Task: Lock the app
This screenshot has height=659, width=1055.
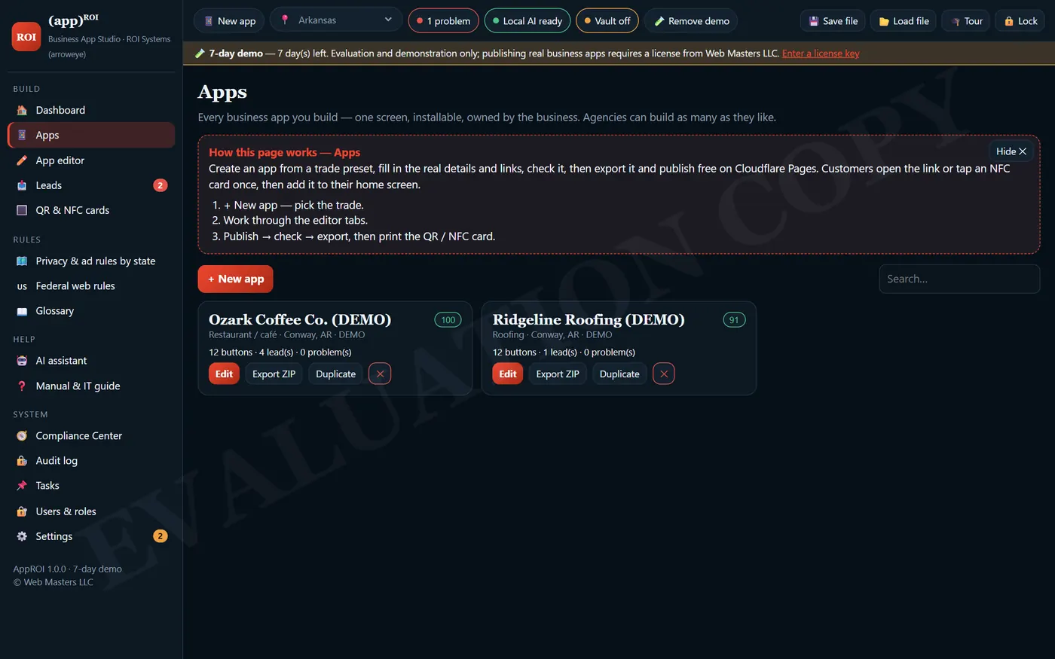Action: click(x=1020, y=20)
